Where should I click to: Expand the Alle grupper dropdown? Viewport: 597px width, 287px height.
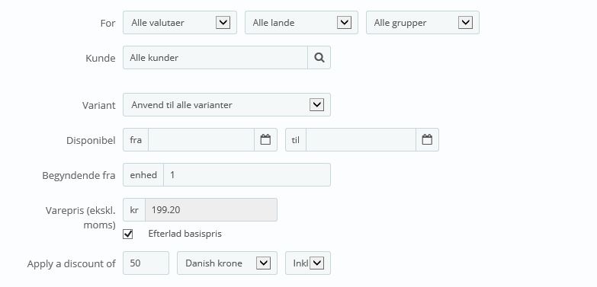click(422, 23)
